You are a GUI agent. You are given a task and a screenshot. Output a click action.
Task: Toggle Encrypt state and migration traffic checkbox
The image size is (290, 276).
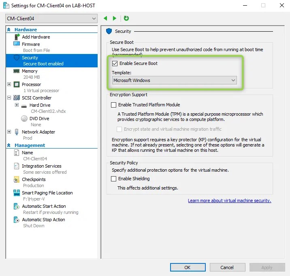[119, 129]
